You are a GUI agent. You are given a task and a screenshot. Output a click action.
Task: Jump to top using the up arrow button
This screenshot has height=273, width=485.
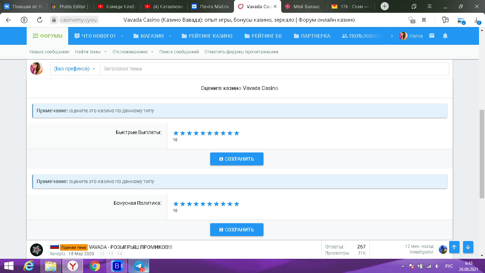pos(454,247)
